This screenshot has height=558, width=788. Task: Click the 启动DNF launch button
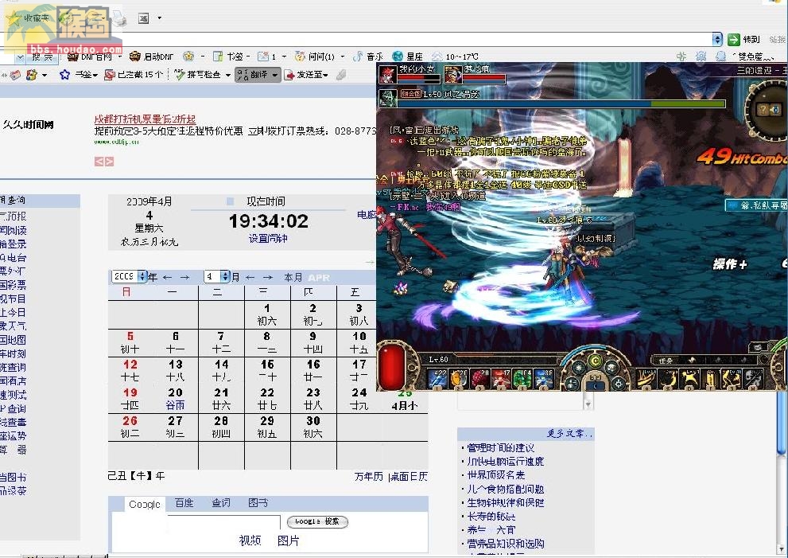click(151, 57)
